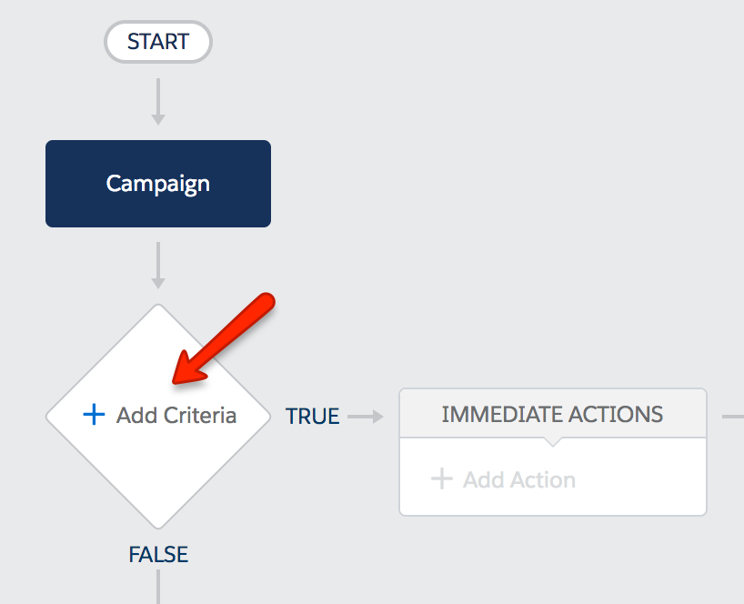Click the TRUE branch label

(312, 417)
